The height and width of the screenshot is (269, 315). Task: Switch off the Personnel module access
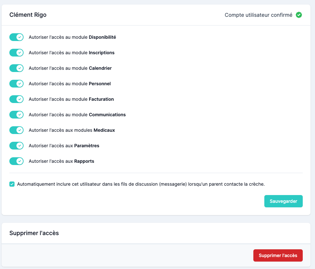click(x=16, y=84)
